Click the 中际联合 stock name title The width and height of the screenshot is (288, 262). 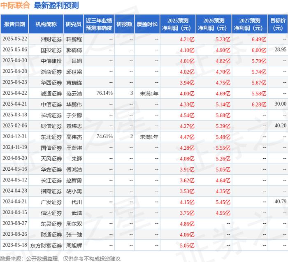[x=15, y=5]
